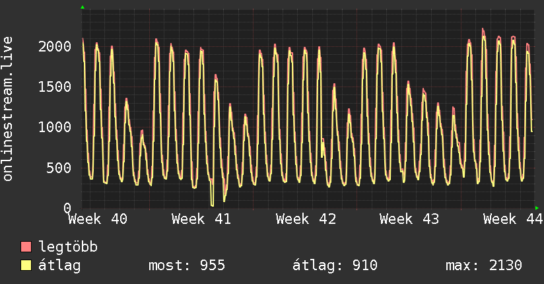The height and width of the screenshot is (284, 544).
Task: Click the onlinestream.live vertical axis title
Action: pos(8,109)
